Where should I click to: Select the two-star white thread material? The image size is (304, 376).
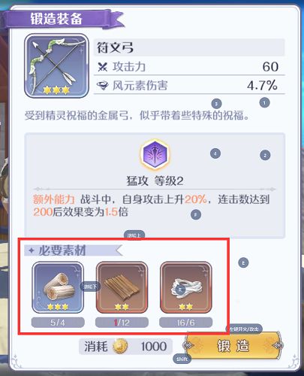(x=186, y=287)
